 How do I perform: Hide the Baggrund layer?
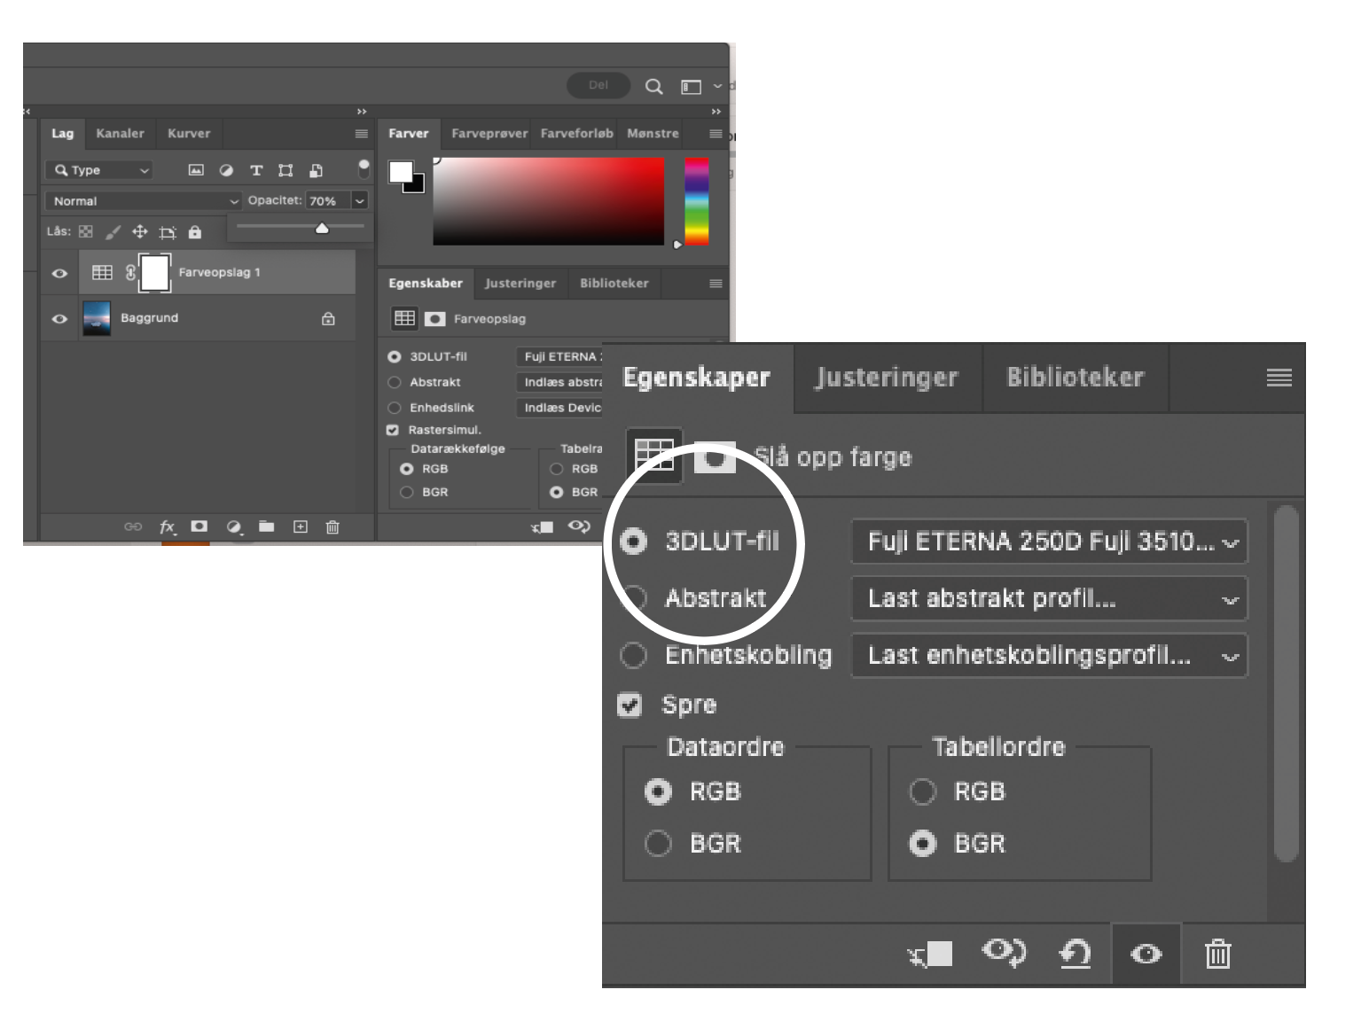tap(59, 318)
